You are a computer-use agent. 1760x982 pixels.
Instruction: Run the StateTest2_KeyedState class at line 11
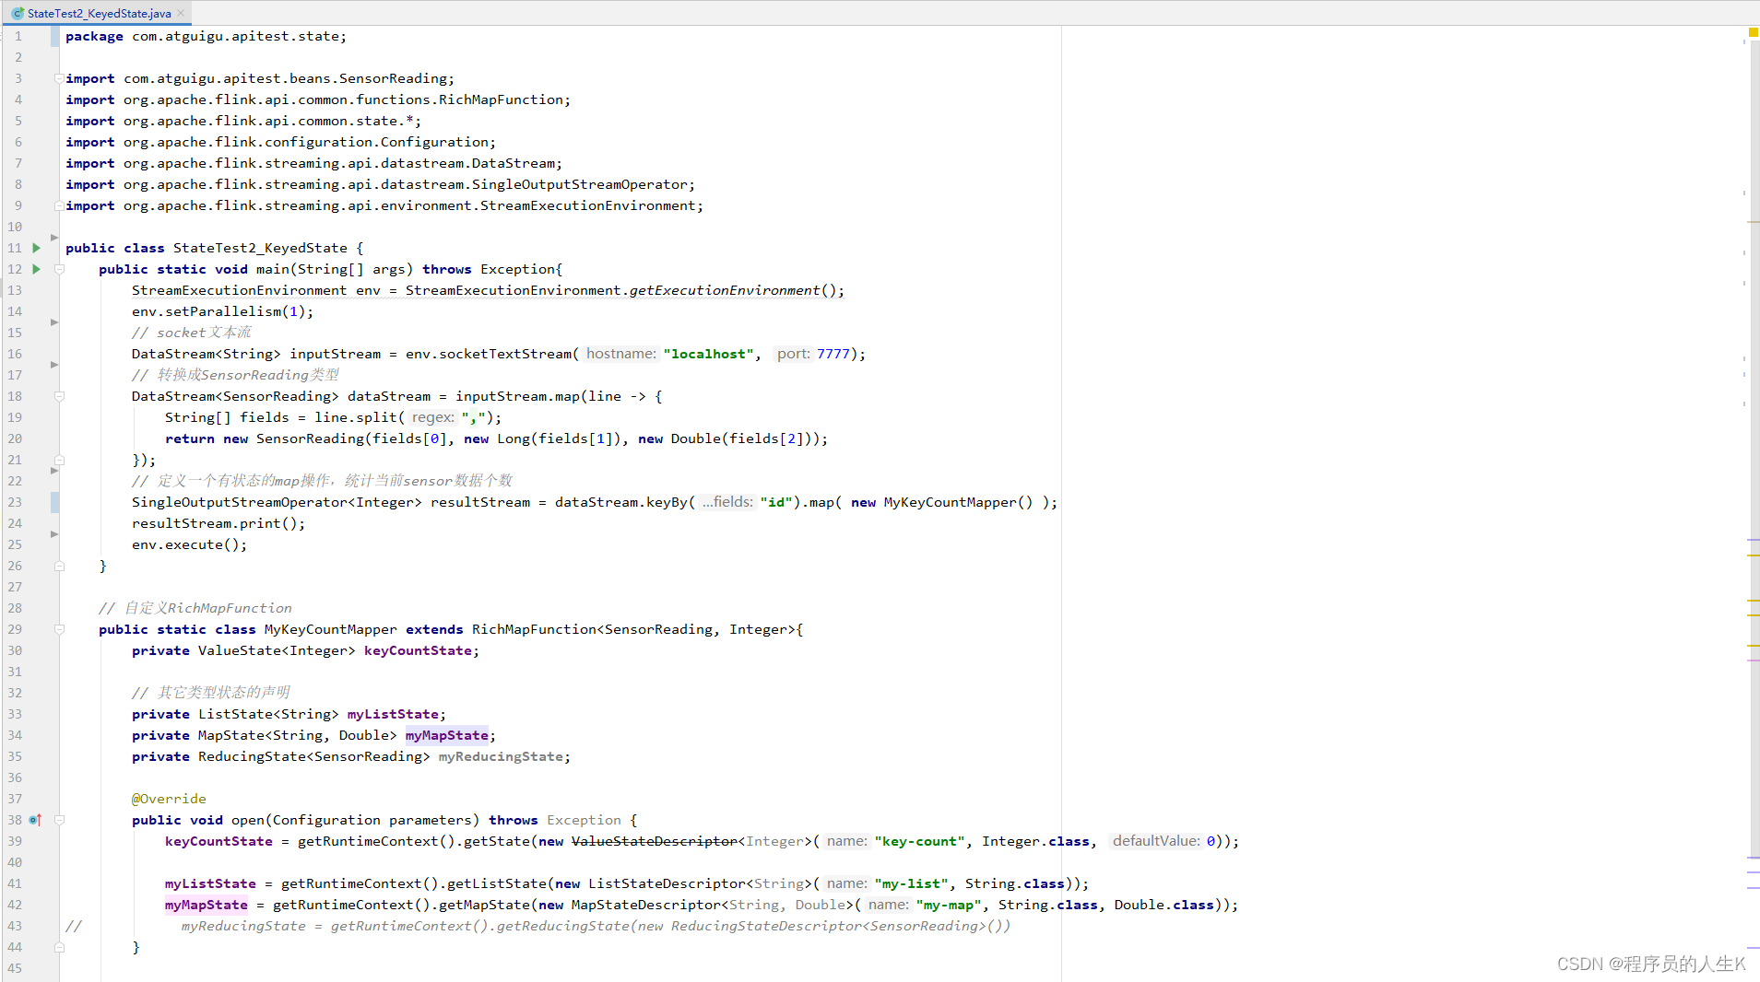point(36,248)
